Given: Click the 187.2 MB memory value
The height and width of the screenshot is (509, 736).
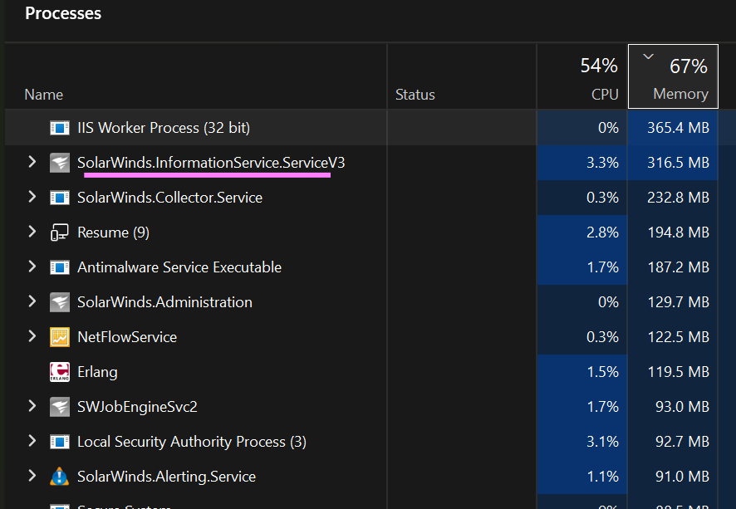Looking at the screenshot, I should [x=678, y=267].
